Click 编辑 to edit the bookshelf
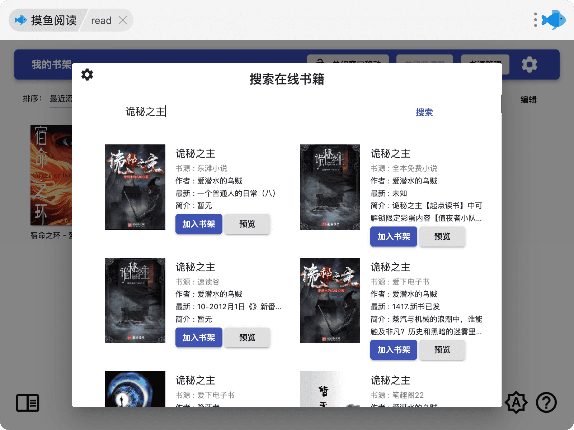574x430 pixels. pos(528,100)
